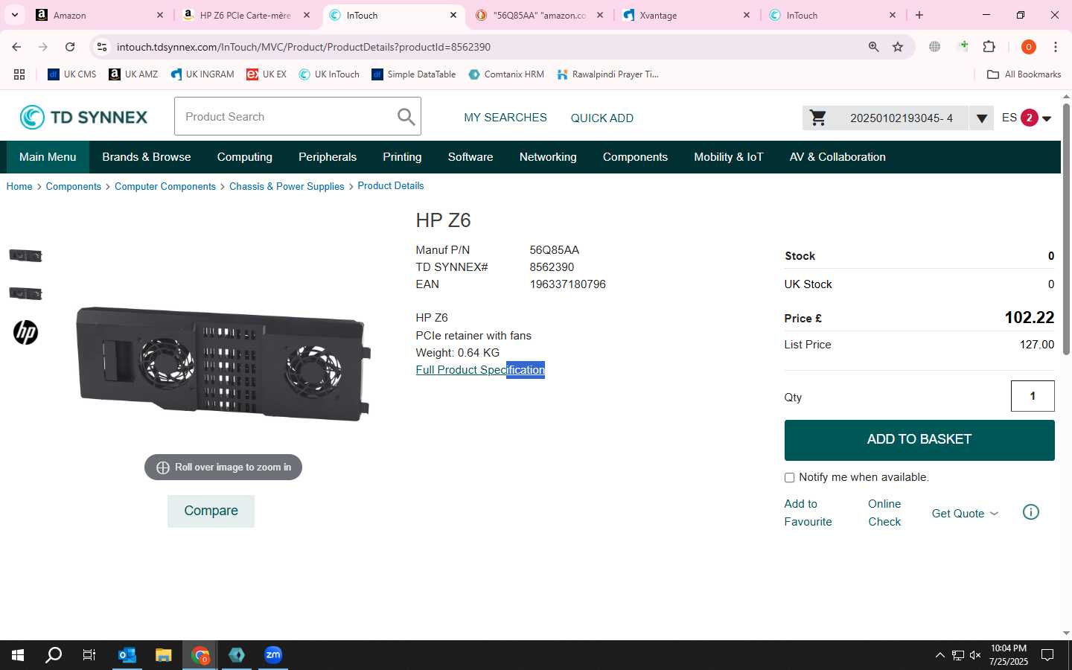This screenshot has height=670, width=1072.
Task: Open the Printing menu
Action: 402,157
